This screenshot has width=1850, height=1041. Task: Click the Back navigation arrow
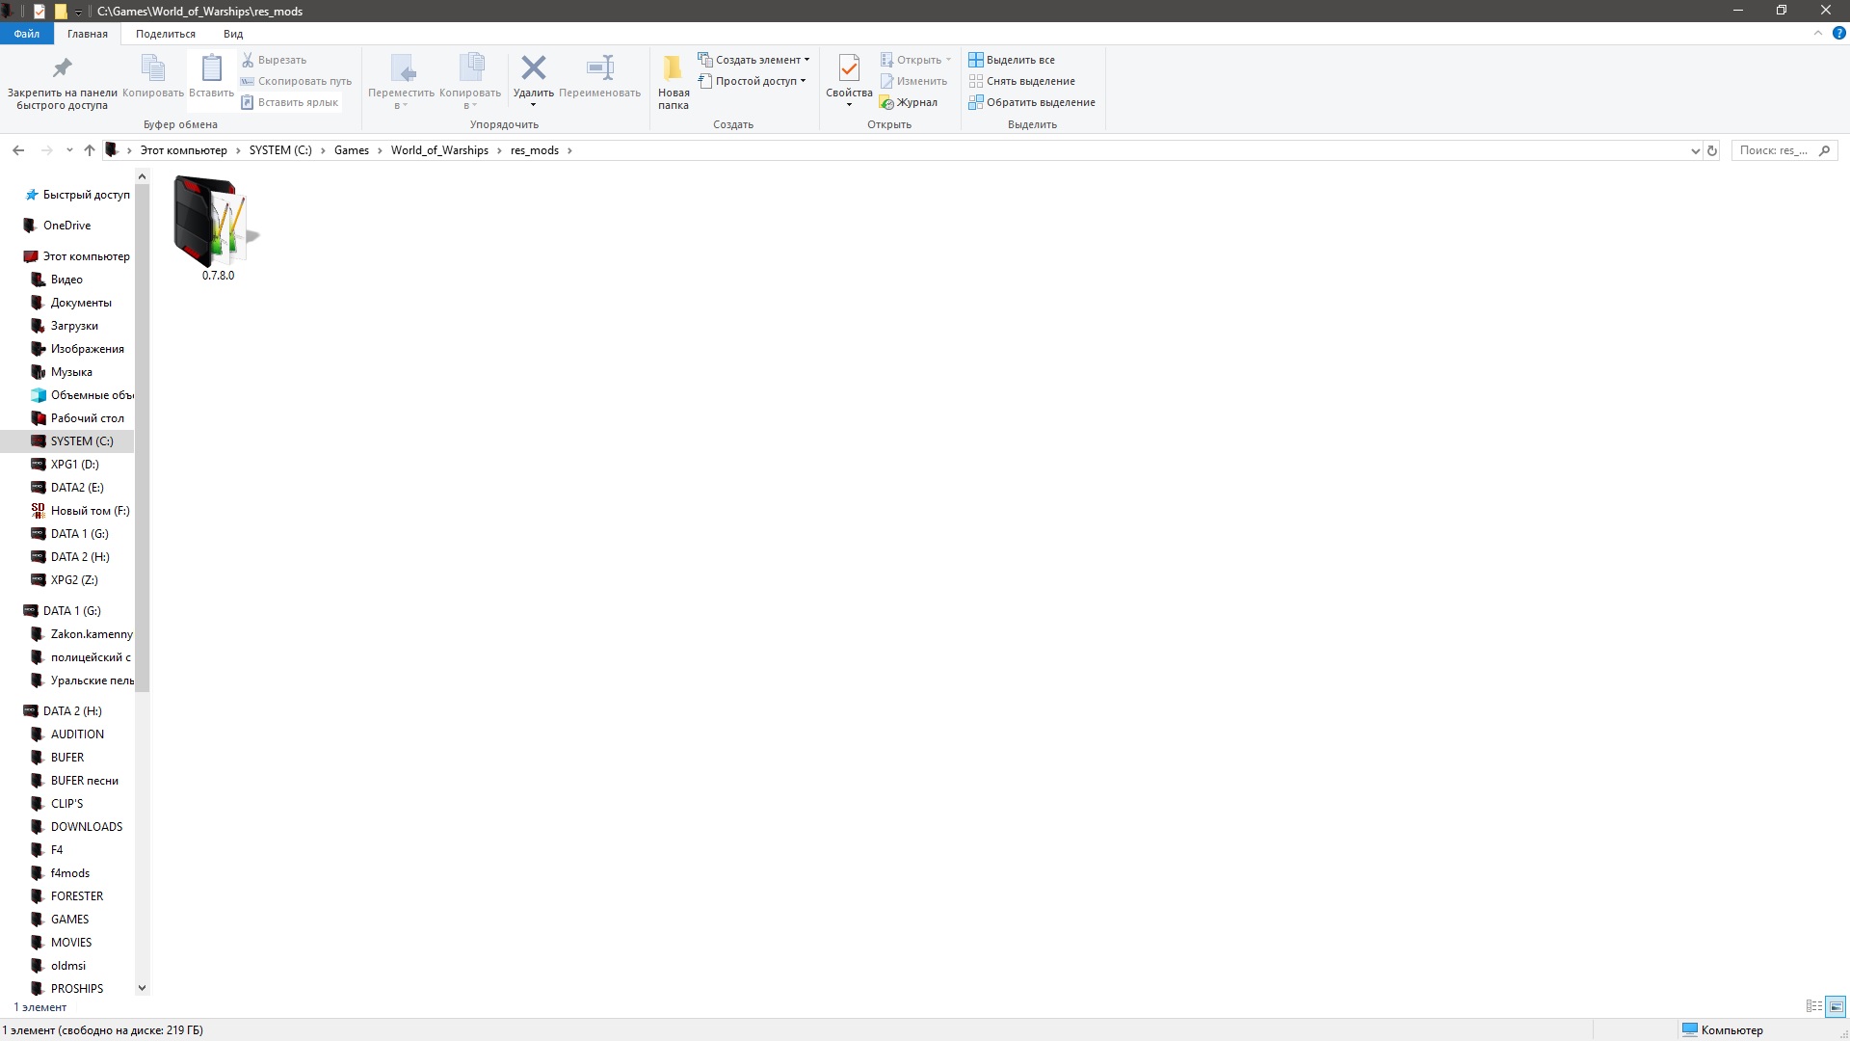[18, 150]
